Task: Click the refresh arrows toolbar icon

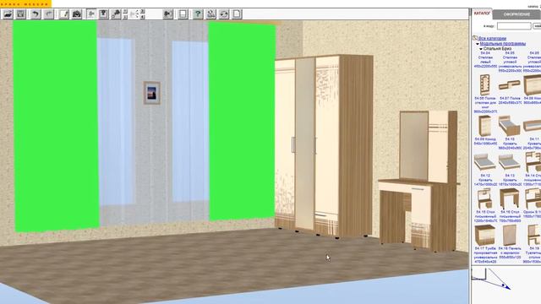Action: (224, 14)
